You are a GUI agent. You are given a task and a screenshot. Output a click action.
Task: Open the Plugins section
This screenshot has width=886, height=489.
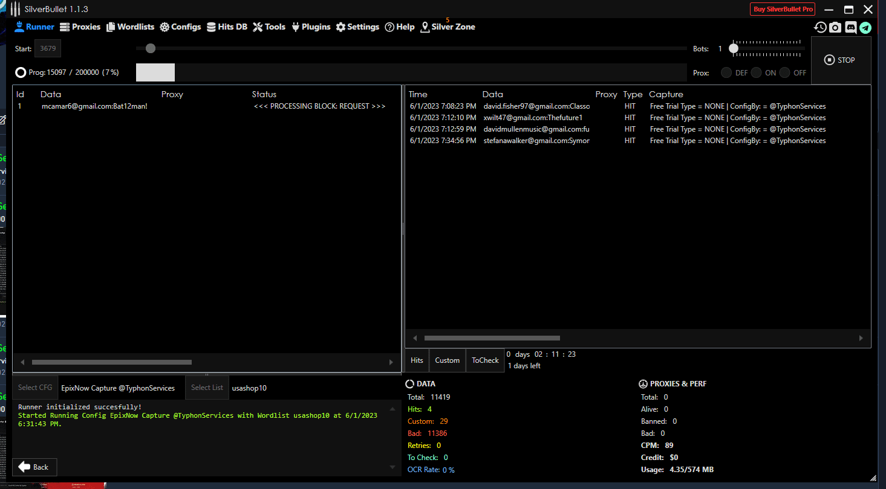(311, 27)
